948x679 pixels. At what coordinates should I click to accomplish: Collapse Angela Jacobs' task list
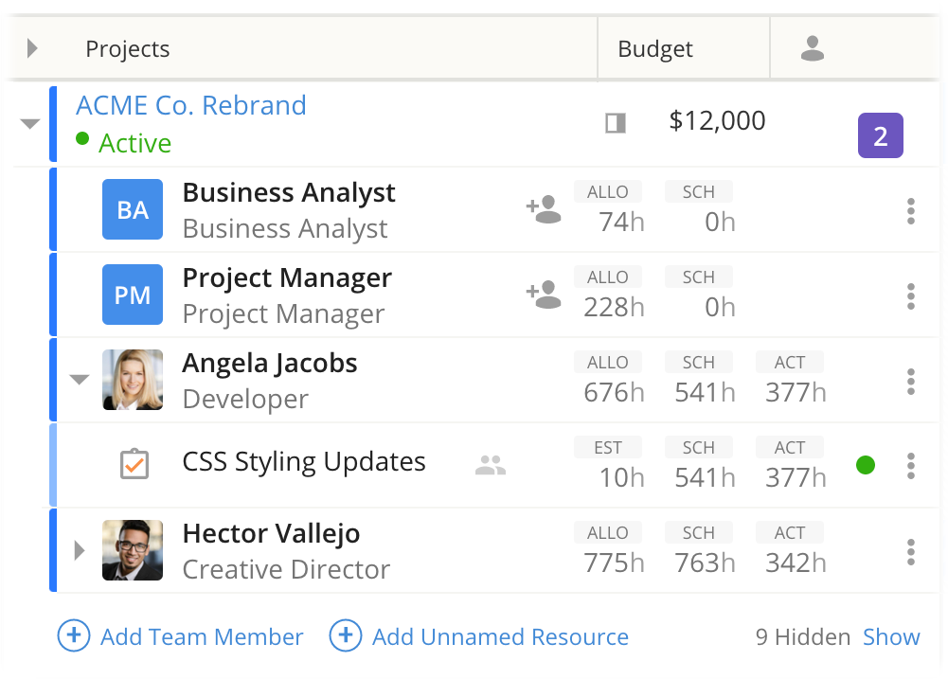pyautogui.click(x=80, y=380)
